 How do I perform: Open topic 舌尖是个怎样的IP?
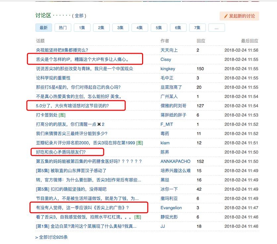point(83,59)
